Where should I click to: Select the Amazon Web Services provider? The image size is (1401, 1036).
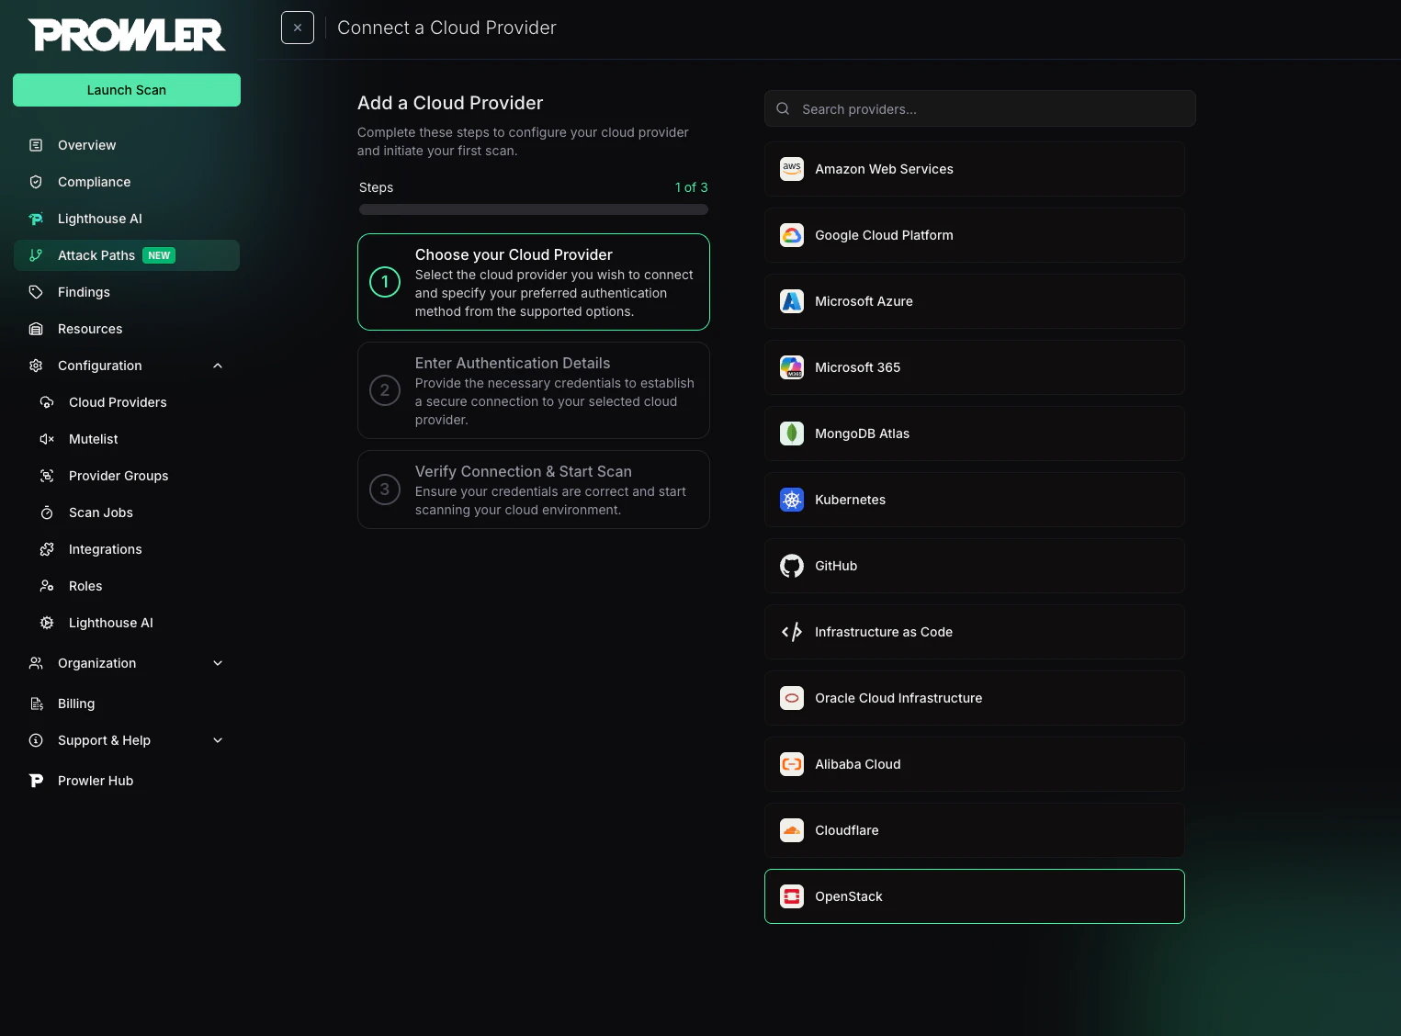[974, 169]
